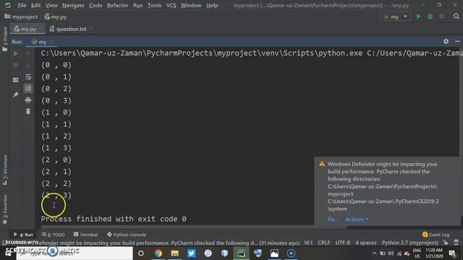Open the Favorites tool window sidebar

tap(5, 209)
